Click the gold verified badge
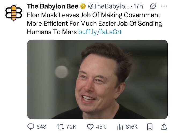 (x=83, y=6)
